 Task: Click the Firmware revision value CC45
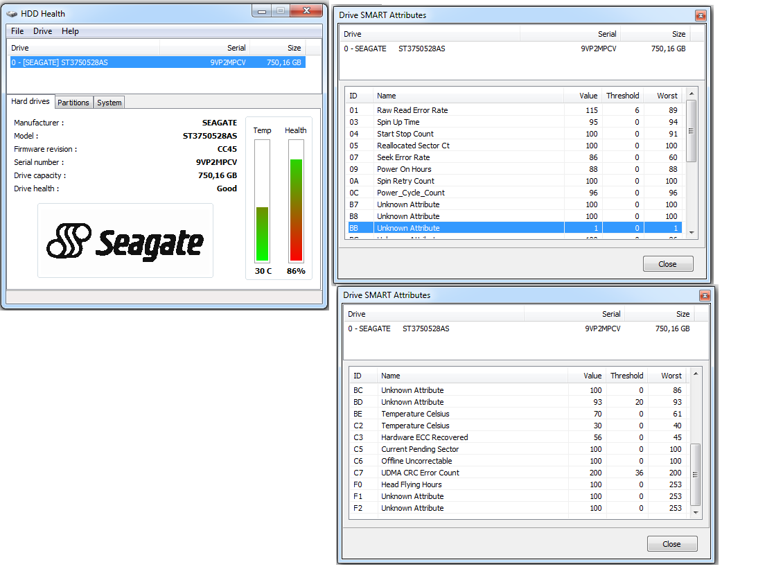(x=227, y=150)
